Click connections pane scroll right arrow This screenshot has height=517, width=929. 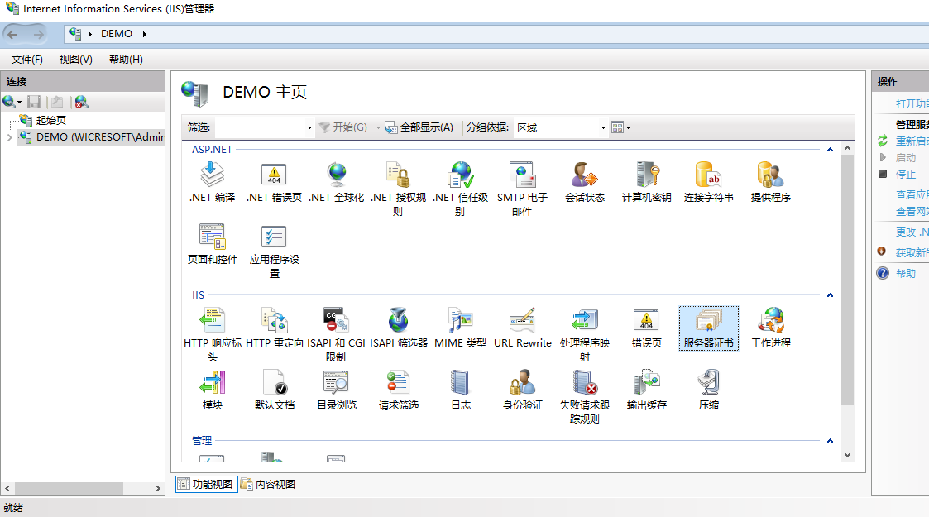pyautogui.click(x=158, y=489)
